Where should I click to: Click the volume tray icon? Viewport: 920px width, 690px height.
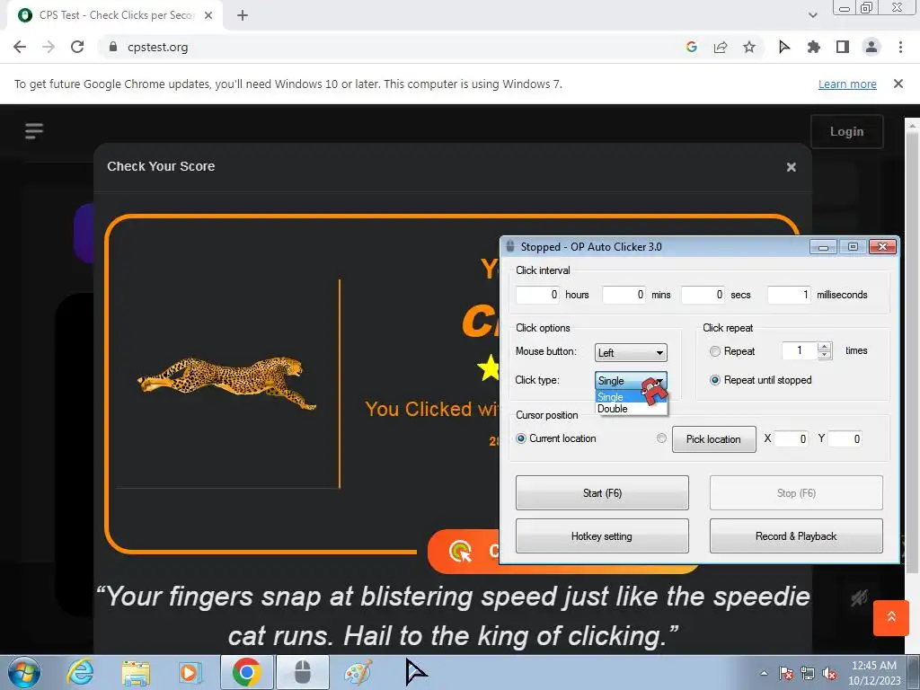(x=829, y=674)
